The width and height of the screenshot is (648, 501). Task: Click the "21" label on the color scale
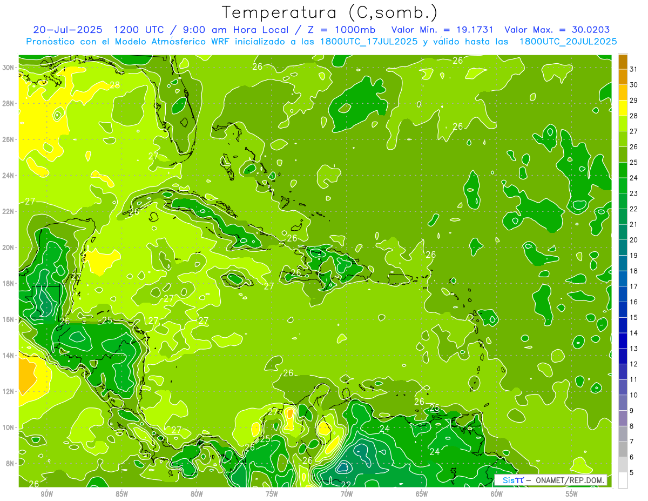[x=634, y=224]
